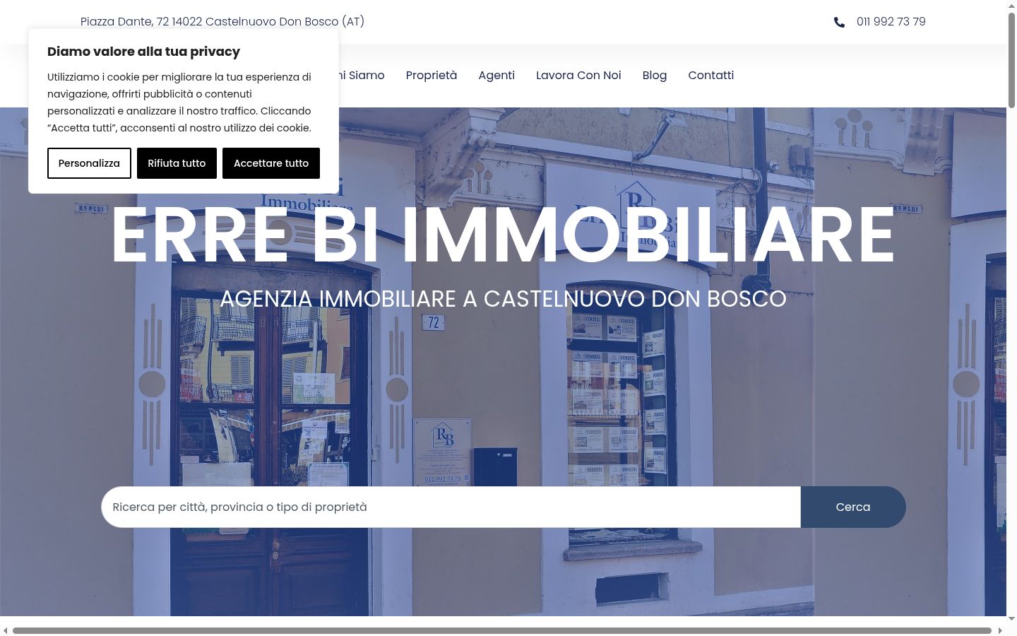Click left arrow of horizontal scrollbar

(x=5, y=630)
